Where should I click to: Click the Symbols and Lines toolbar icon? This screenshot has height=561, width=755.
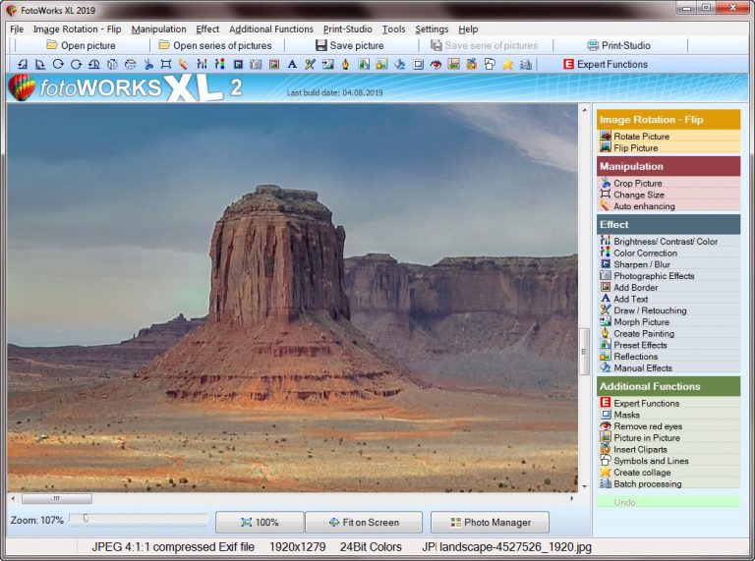pos(490,64)
